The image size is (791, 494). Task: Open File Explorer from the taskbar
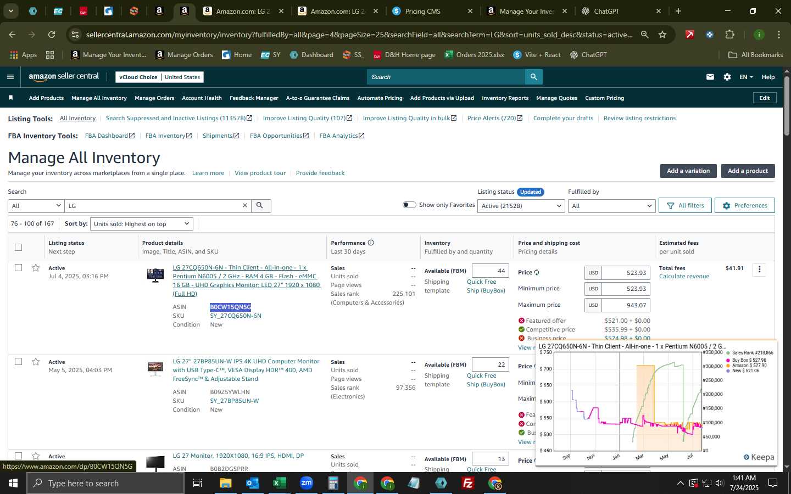[x=226, y=483]
